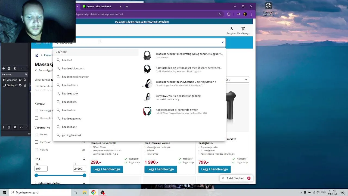
Task: Move scene up in OBS Scenes panel
Action: 21,68
